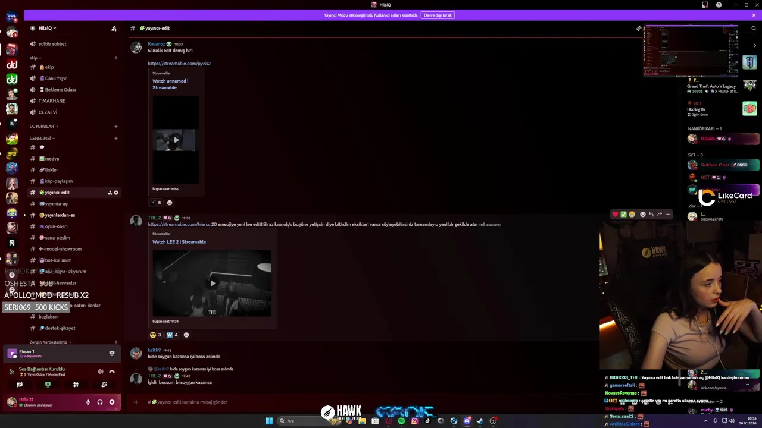The height and width of the screenshot is (428, 762).
Task: Open the HilalQ server dropdown menu
Action: click(48, 28)
